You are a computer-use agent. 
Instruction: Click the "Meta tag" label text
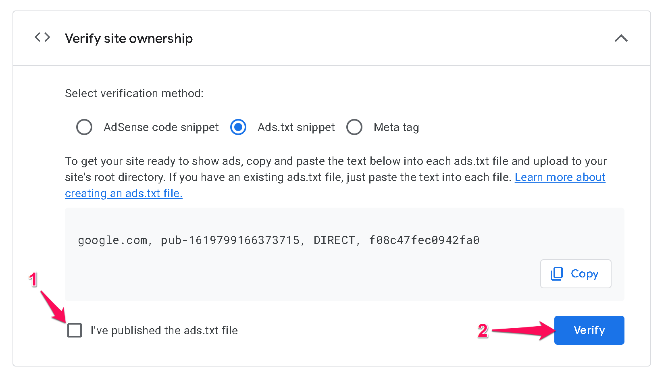tap(396, 127)
